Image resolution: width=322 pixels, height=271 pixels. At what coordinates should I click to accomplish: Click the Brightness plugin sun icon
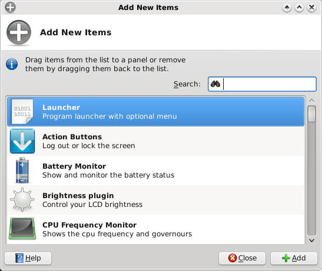pyautogui.click(x=22, y=200)
